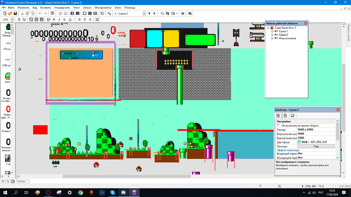This screenshot has width=351, height=197.
Task: Open the Файл menu
Action: [x=11, y=8]
